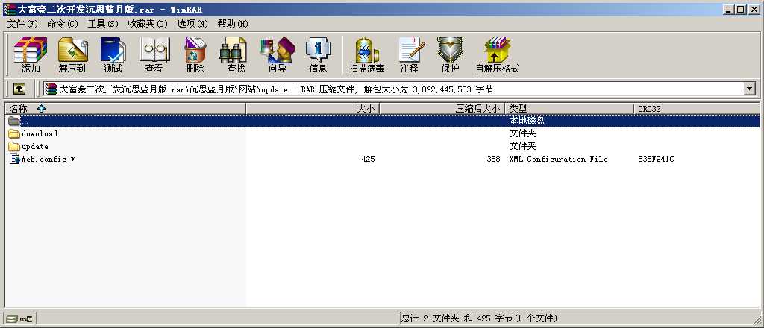Click the 扫描病毒 (Virus Scan) icon
The height and width of the screenshot is (328, 764).
367,54
